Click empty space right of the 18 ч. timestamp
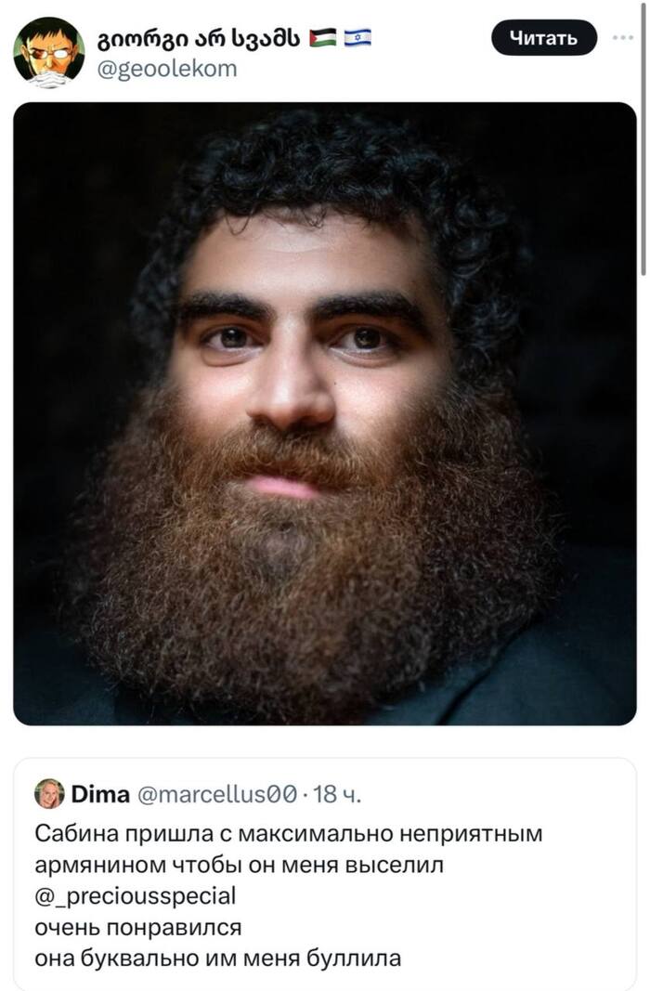The width and height of the screenshot is (650, 991). (493, 794)
